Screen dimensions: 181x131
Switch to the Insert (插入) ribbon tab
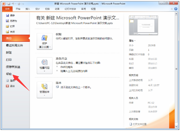tap(28, 9)
